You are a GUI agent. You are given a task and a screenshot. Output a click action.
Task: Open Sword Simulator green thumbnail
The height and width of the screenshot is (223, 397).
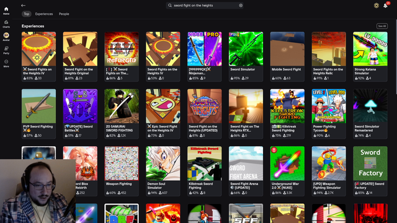246,49
